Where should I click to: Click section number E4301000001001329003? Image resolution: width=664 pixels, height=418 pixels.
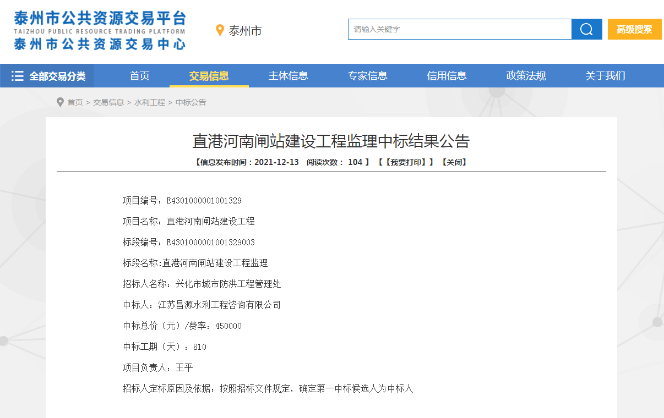coord(211,243)
